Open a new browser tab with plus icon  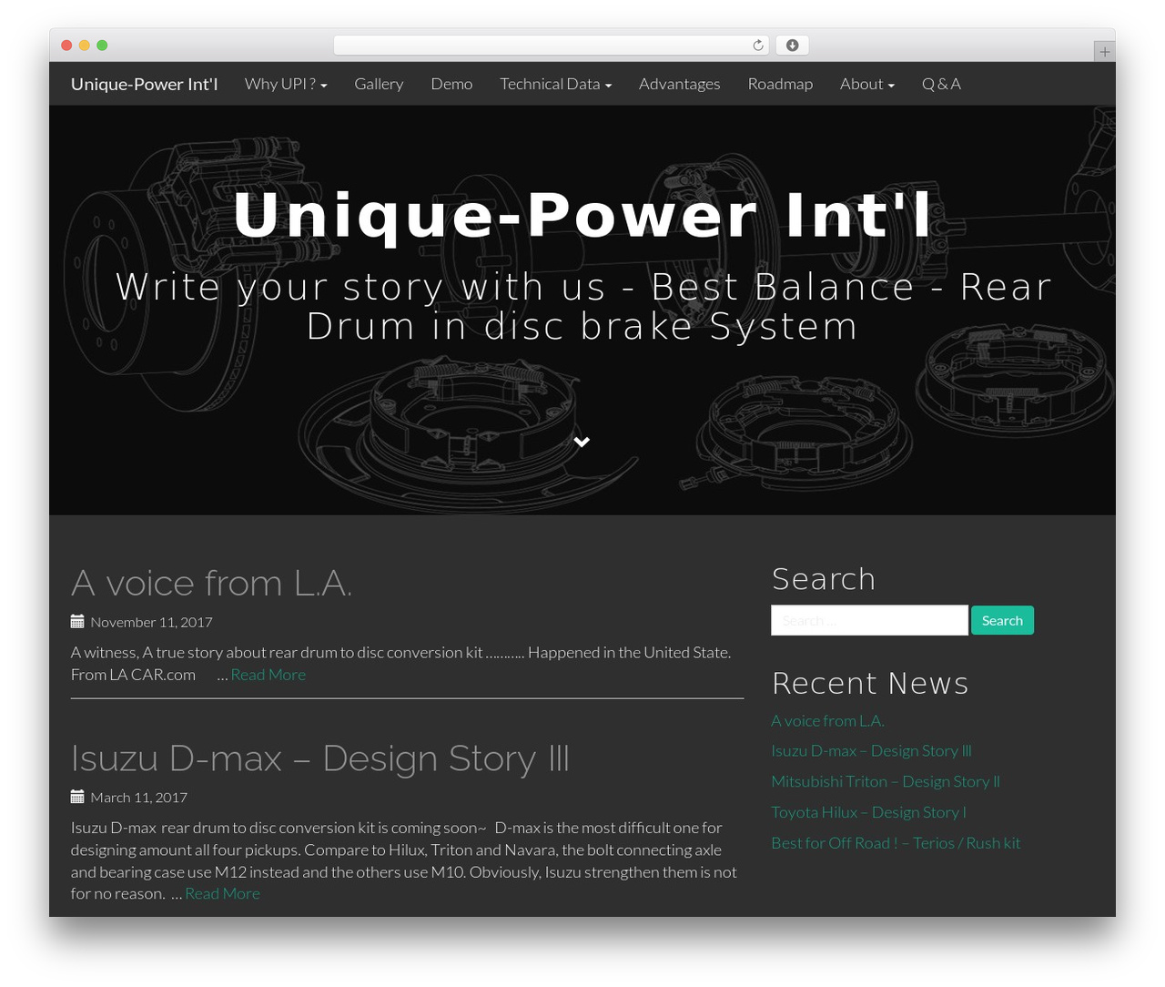pyautogui.click(x=1104, y=52)
